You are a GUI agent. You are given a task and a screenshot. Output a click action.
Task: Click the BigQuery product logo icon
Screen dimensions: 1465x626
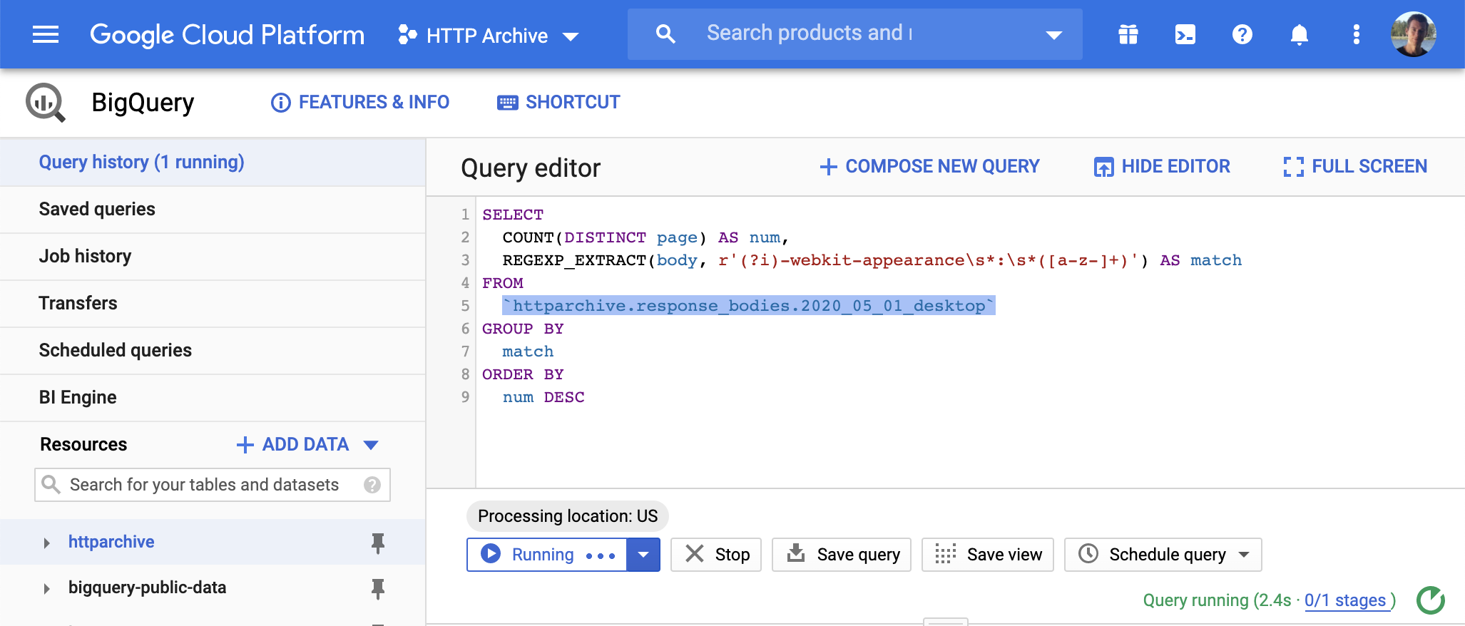46,103
